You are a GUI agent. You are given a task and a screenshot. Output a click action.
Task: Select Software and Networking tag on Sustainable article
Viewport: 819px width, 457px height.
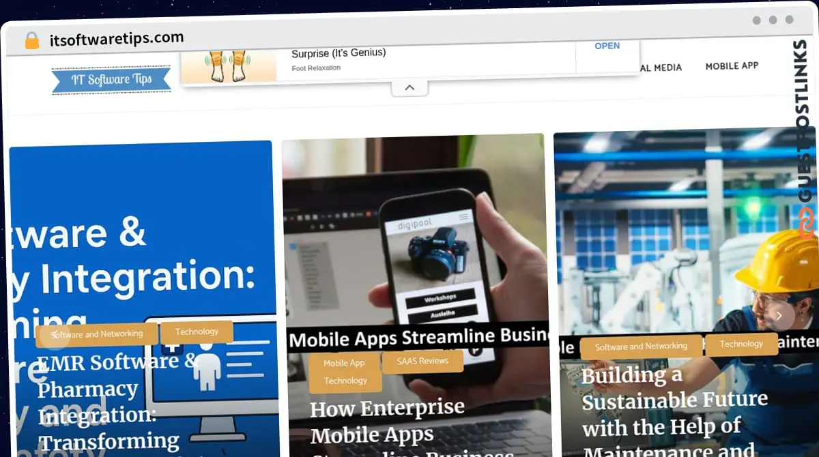[x=641, y=347]
